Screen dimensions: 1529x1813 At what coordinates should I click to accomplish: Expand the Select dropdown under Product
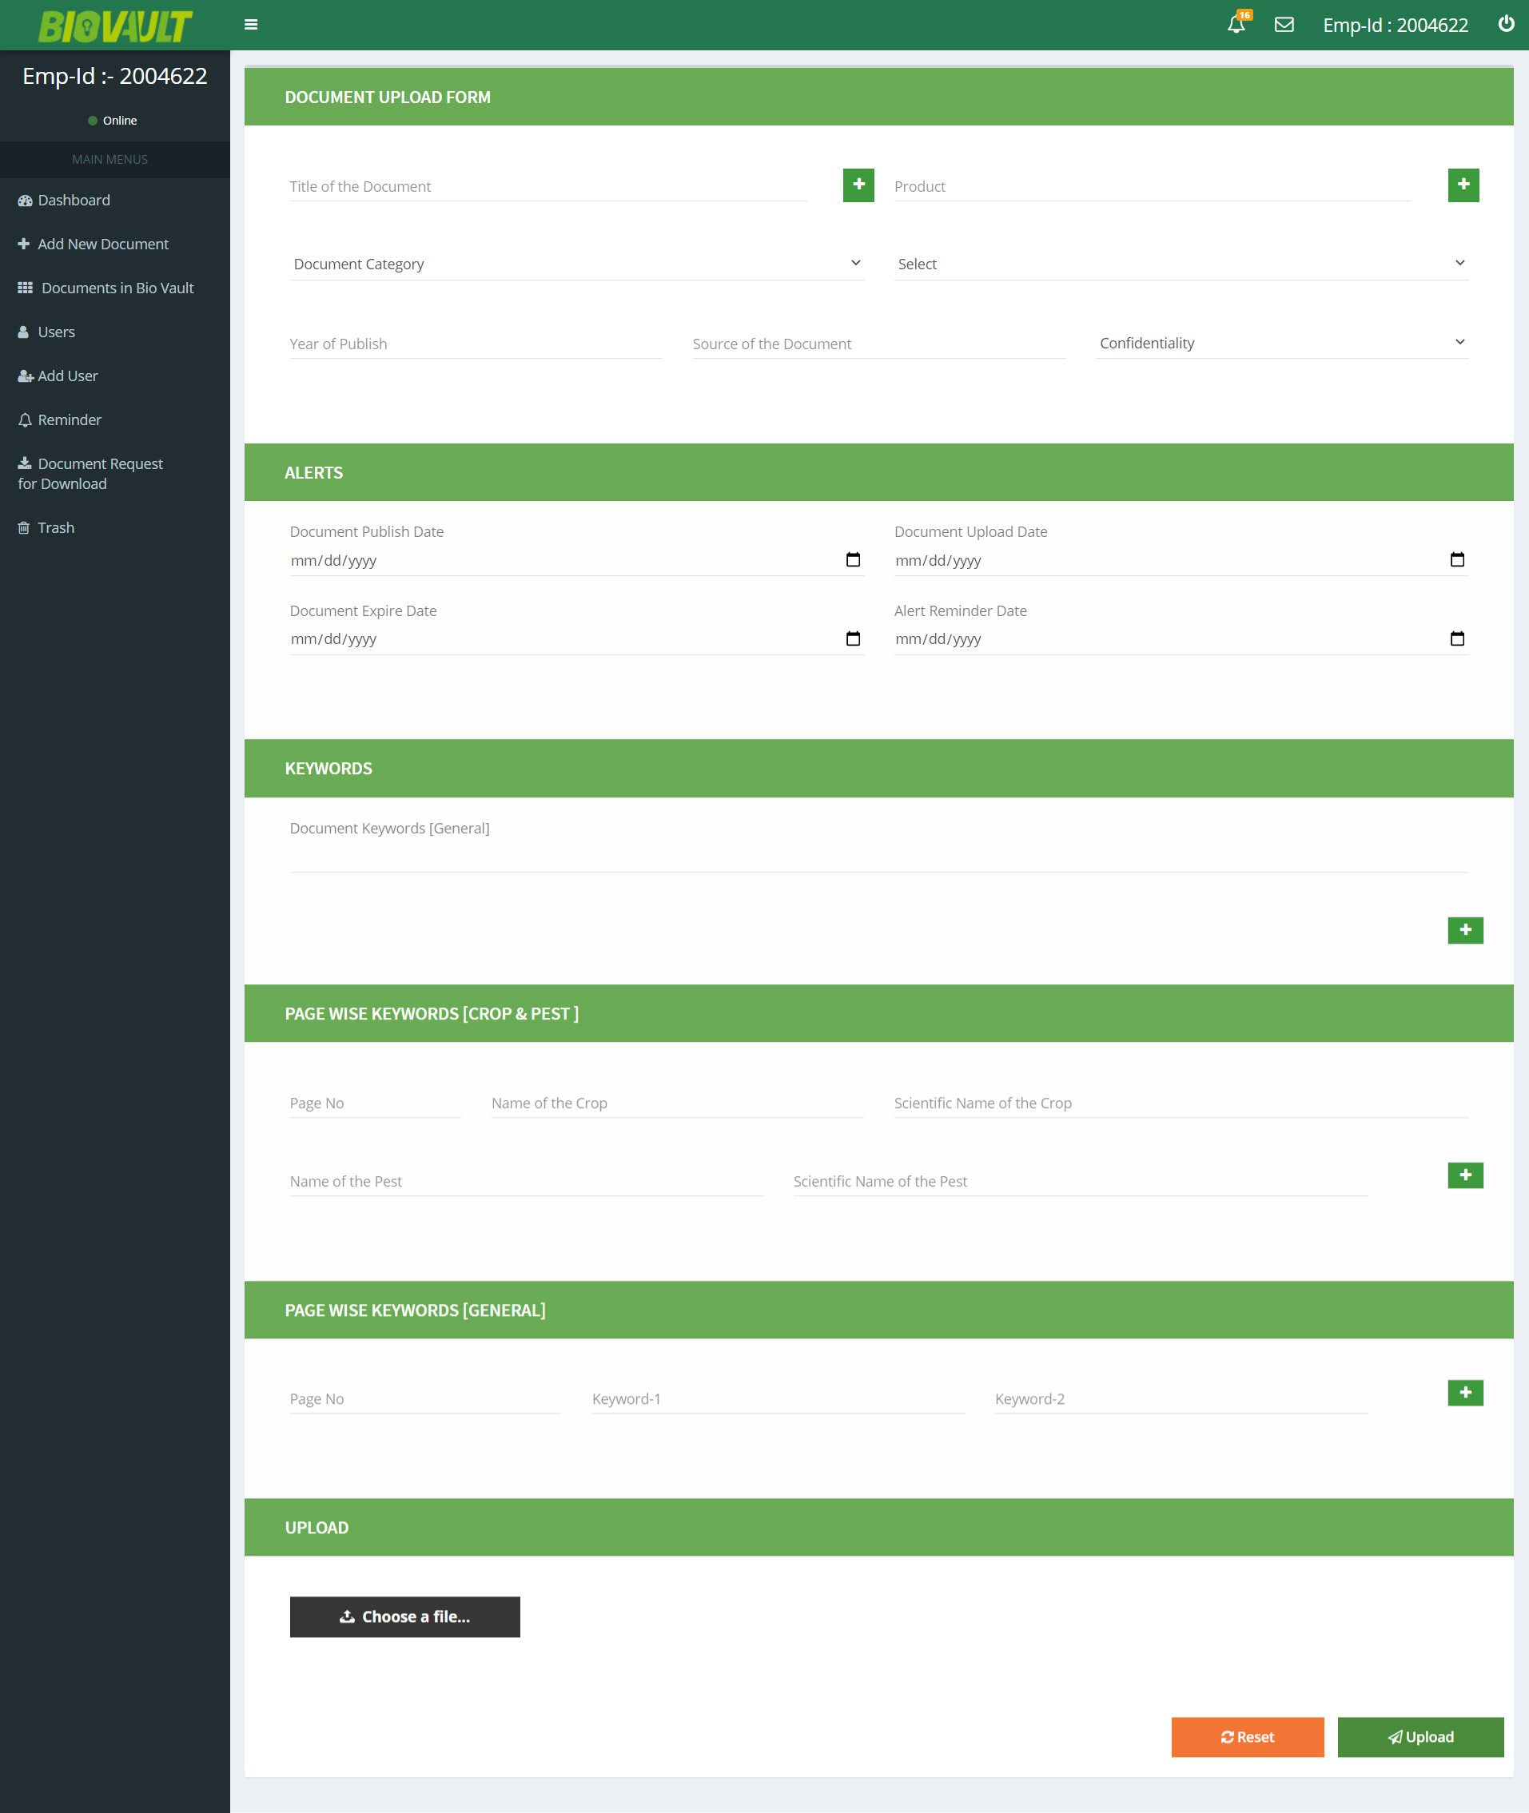[x=1181, y=264]
